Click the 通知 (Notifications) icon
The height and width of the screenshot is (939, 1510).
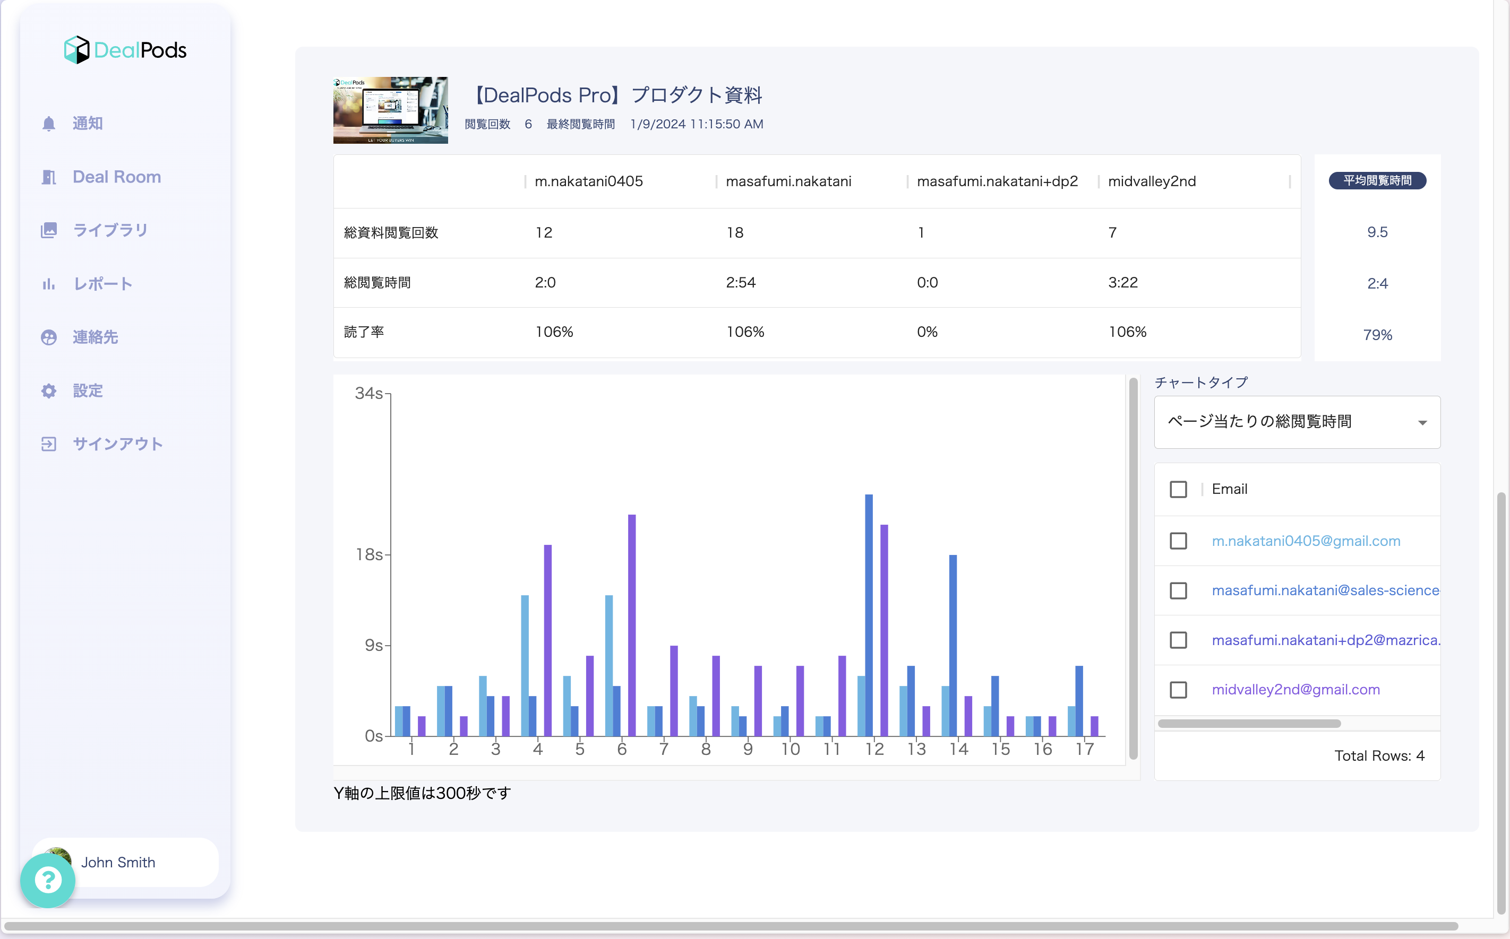[x=49, y=122]
